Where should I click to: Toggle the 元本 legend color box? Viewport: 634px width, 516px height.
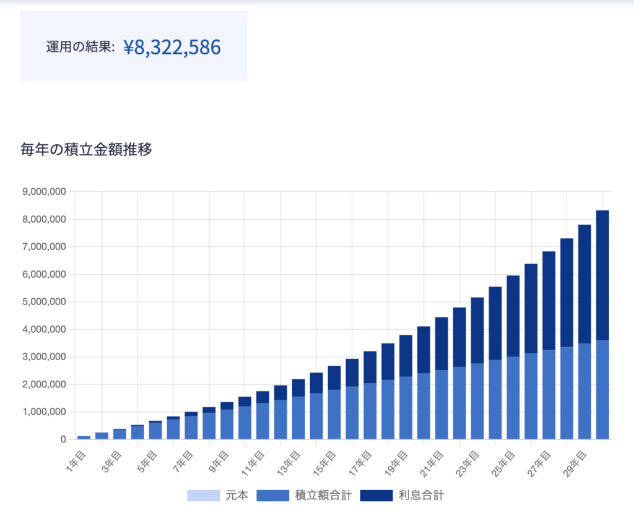tap(203, 496)
